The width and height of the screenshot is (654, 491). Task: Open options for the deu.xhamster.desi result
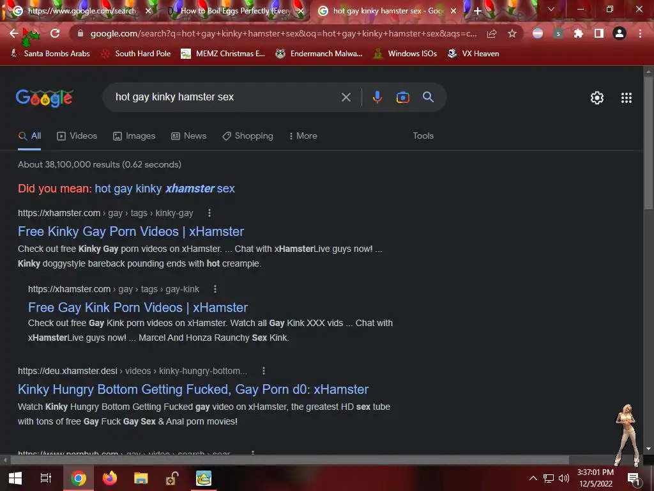pyautogui.click(x=264, y=371)
